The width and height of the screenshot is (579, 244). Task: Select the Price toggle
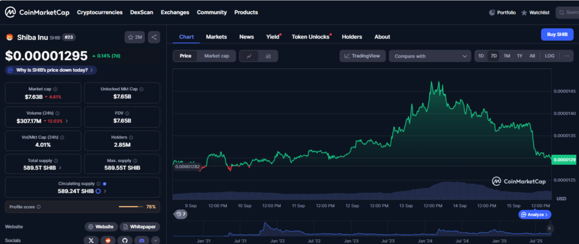185,56
